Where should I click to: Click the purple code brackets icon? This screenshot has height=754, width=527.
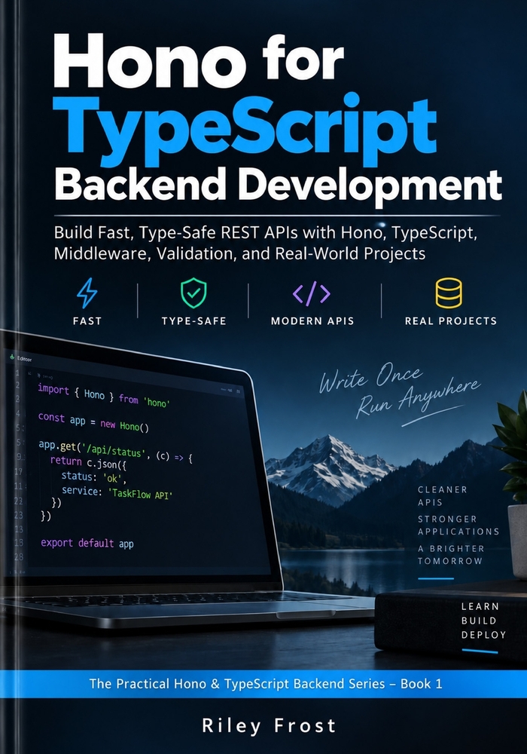[312, 293]
